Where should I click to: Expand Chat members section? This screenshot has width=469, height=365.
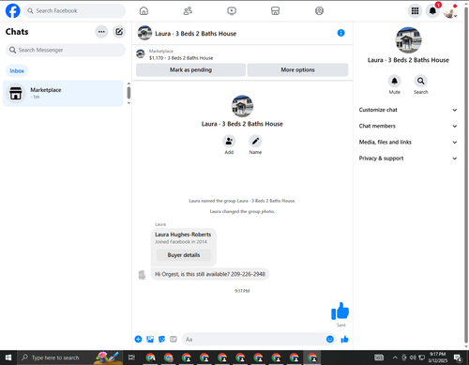pyautogui.click(x=408, y=126)
